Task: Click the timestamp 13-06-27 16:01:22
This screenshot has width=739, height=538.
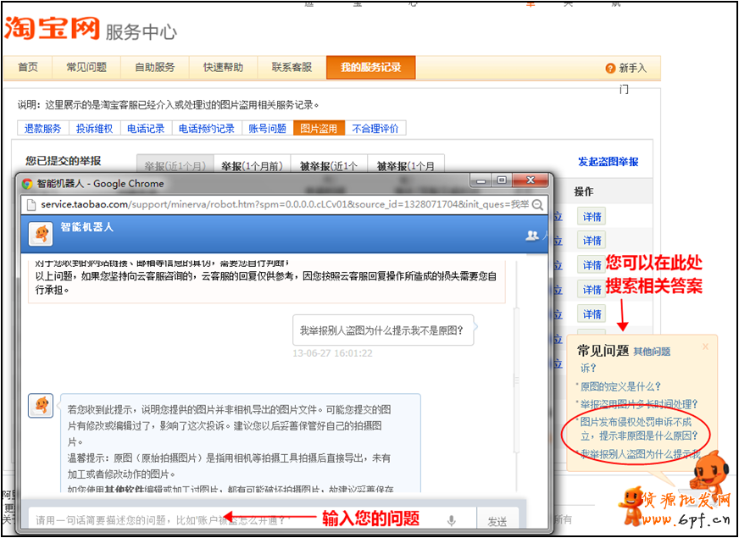Action: [333, 352]
